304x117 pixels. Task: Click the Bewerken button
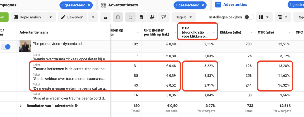[x=73, y=17]
